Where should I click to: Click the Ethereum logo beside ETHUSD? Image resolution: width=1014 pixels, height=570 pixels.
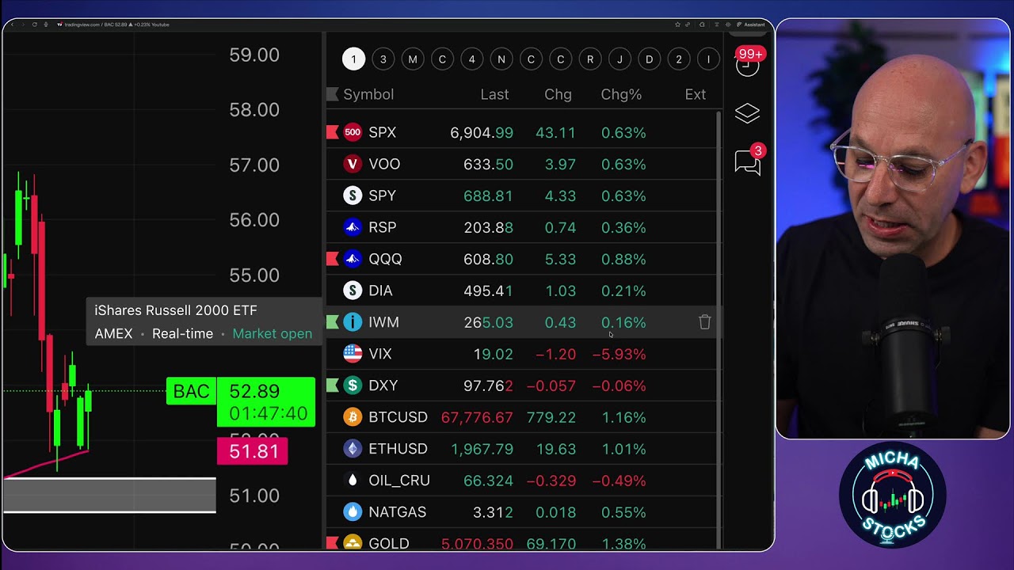353,449
